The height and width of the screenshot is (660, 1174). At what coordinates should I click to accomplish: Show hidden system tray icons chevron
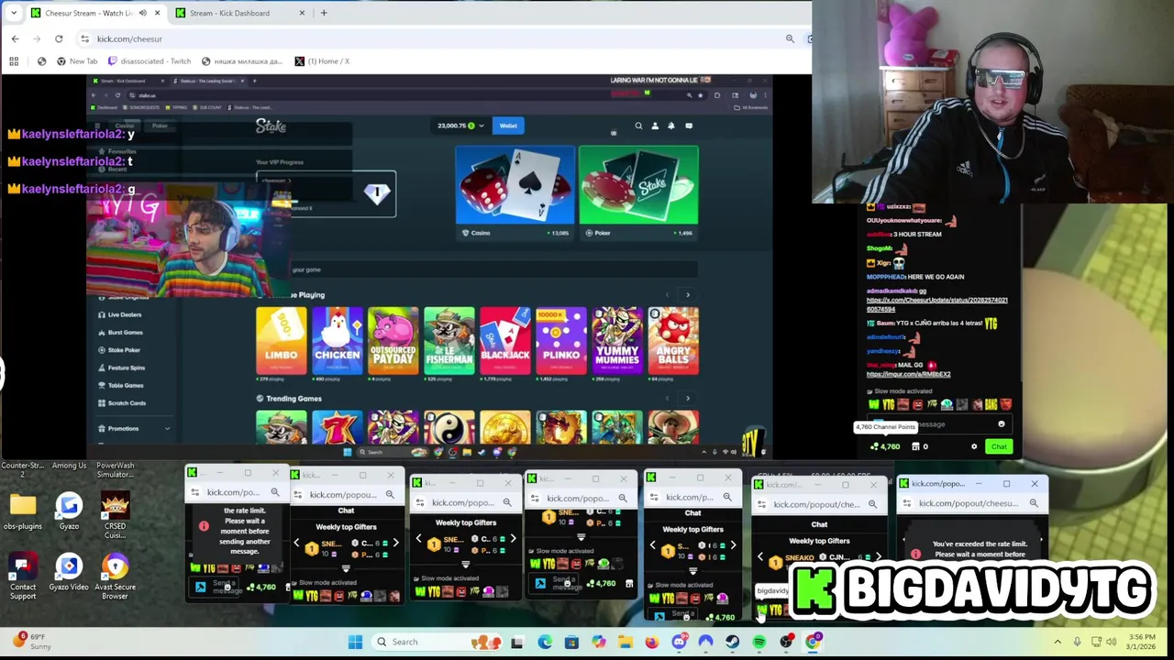click(x=1058, y=642)
